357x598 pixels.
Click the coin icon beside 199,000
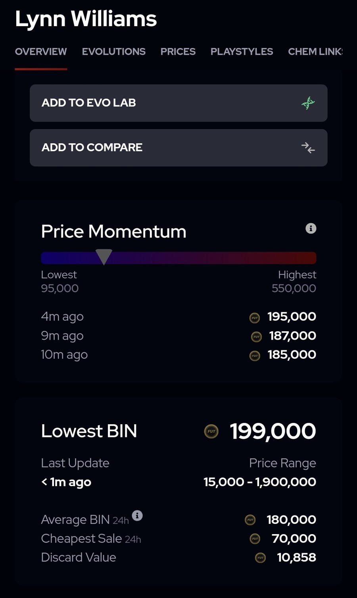(x=211, y=431)
